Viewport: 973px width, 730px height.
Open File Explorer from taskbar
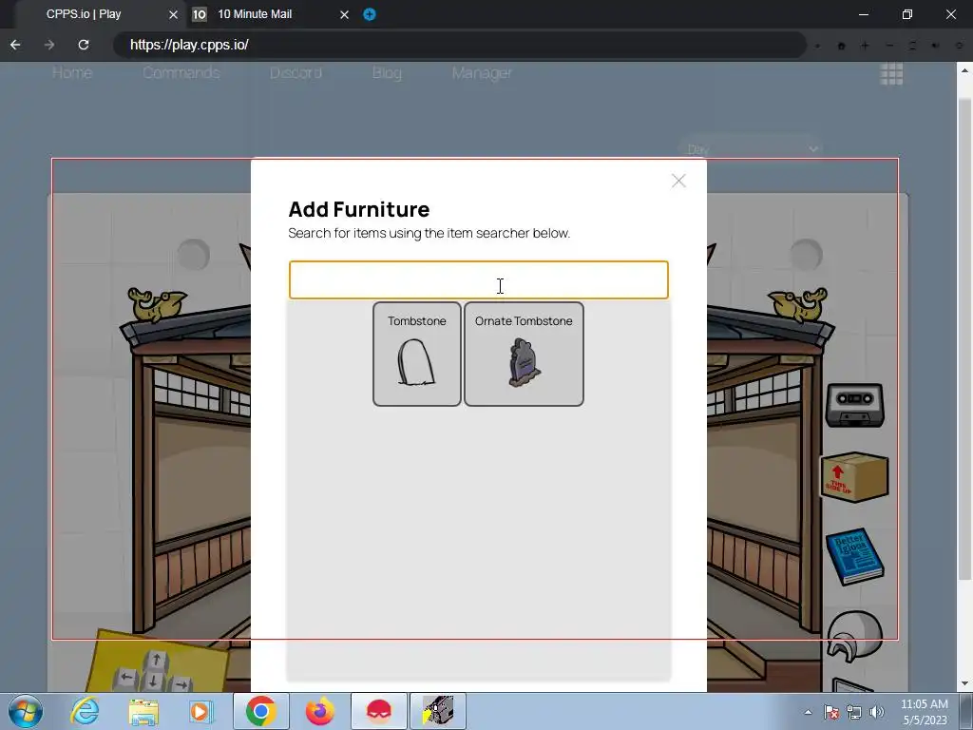click(143, 712)
